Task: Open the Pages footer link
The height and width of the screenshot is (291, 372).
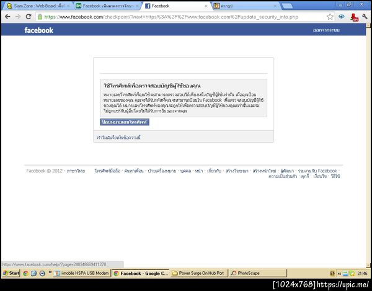Action: pyautogui.click(x=199, y=171)
